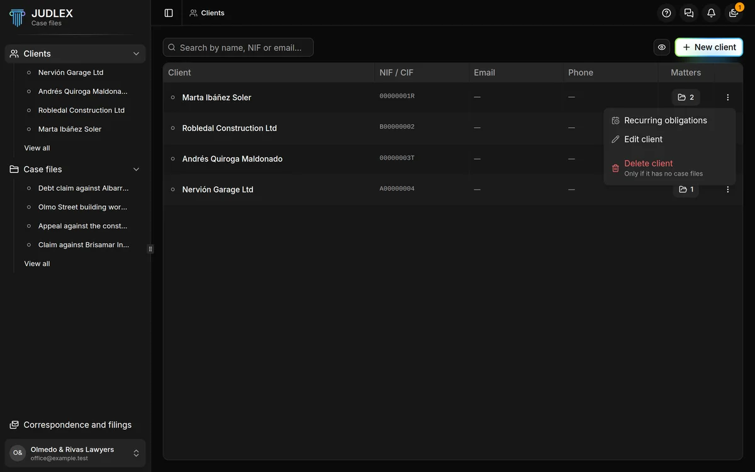Toggle the sidebar panel icon

point(169,13)
